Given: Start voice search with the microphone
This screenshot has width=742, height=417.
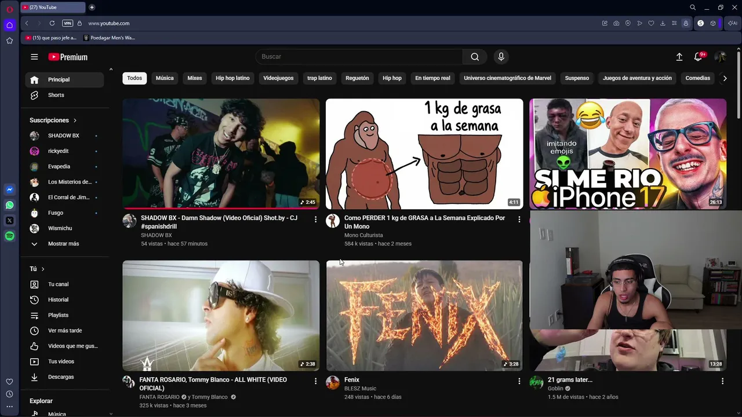Looking at the screenshot, I should [501, 57].
